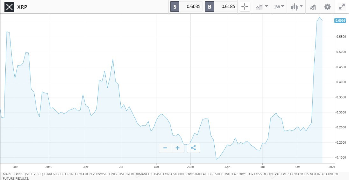Image resolution: width=349 pixels, height=180 pixels.
Task: Click the 2020 marker on time axis
Action: click(190, 166)
